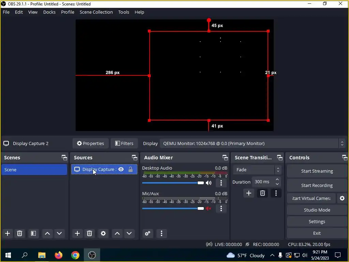Remove selected source with trash icon
The width and height of the screenshot is (349, 262).
pos(90,233)
